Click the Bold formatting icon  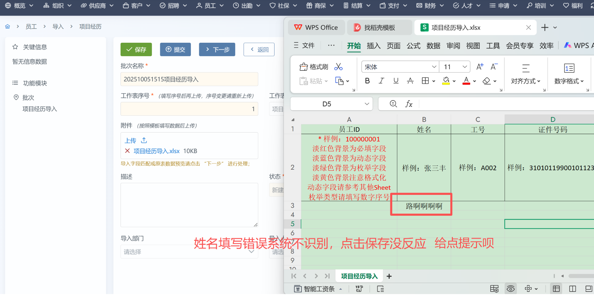pos(367,81)
